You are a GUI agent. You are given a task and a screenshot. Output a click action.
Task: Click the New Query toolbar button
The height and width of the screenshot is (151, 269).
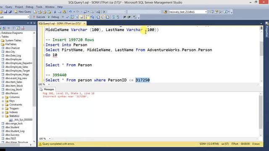coord(23,12)
